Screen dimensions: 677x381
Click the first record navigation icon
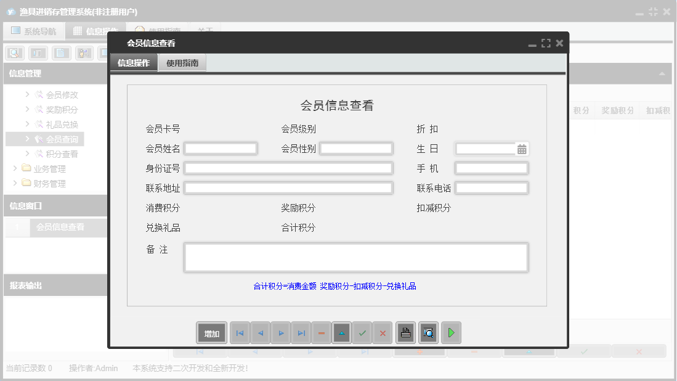(x=240, y=332)
